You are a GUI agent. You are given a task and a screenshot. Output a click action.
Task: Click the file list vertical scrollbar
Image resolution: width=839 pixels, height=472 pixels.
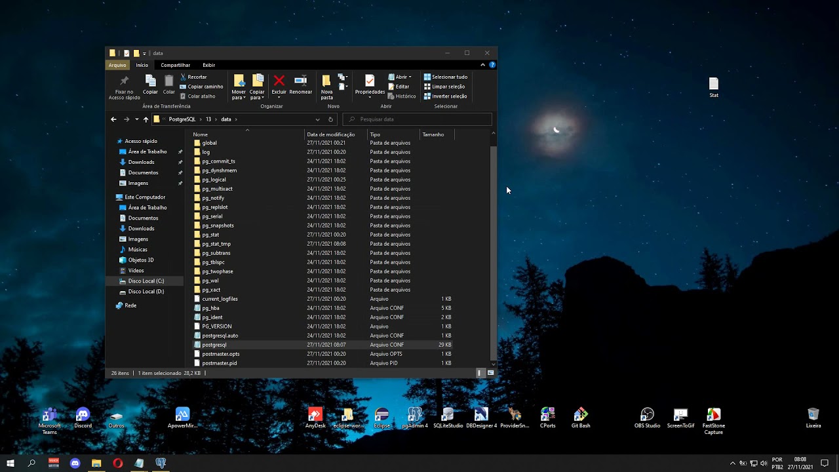[494, 252]
